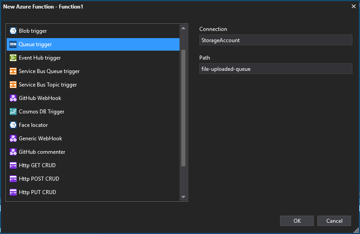Click scrollbar down arrow in template list
360x234 pixels.
click(x=183, y=197)
